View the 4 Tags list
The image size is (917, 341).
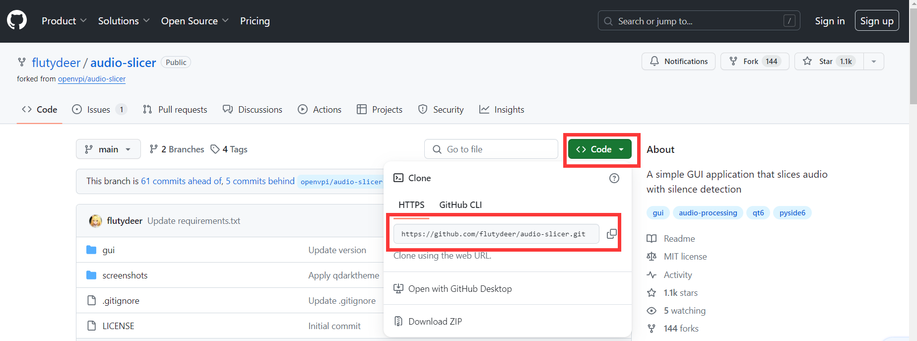point(229,149)
